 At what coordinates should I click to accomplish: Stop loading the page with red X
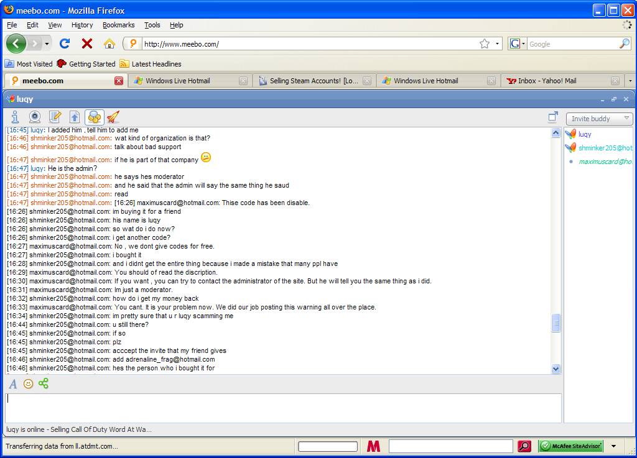[87, 44]
